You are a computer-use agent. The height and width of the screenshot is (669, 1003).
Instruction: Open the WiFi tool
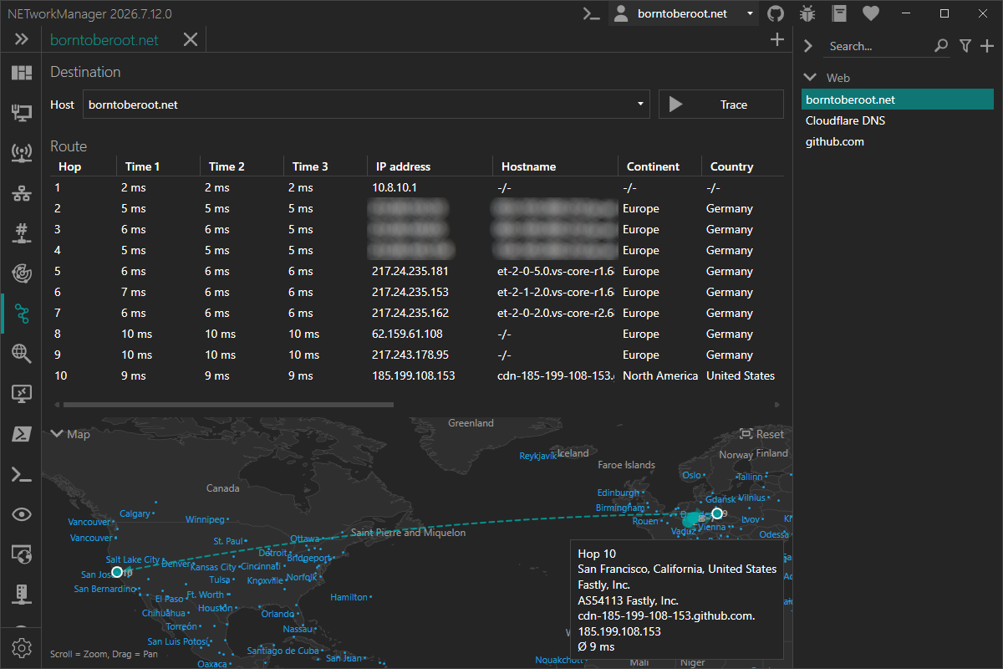[x=22, y=153]
